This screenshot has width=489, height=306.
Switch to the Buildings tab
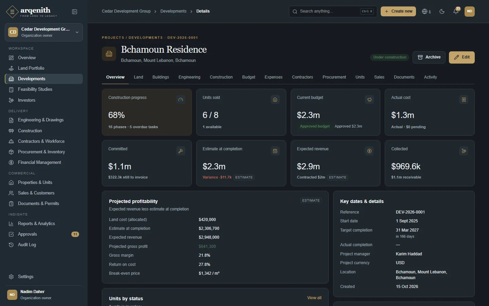(161, 77)
